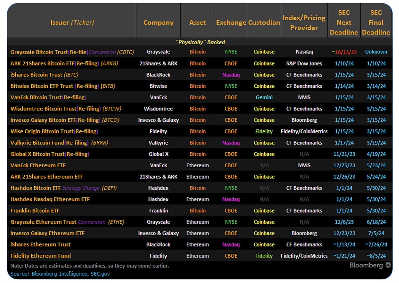Click the Unknown final deadline for GBTC
This screenshot has width=399, height=283.
(376, 52)
